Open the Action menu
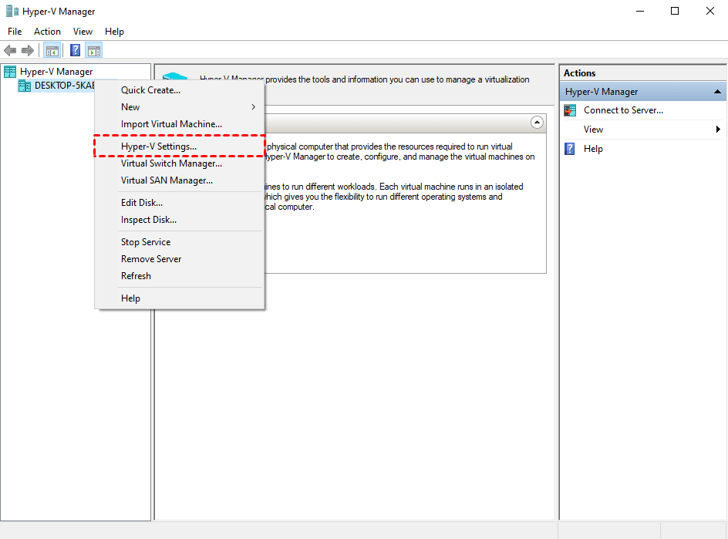Screen dimensions: 728x539 47,32
